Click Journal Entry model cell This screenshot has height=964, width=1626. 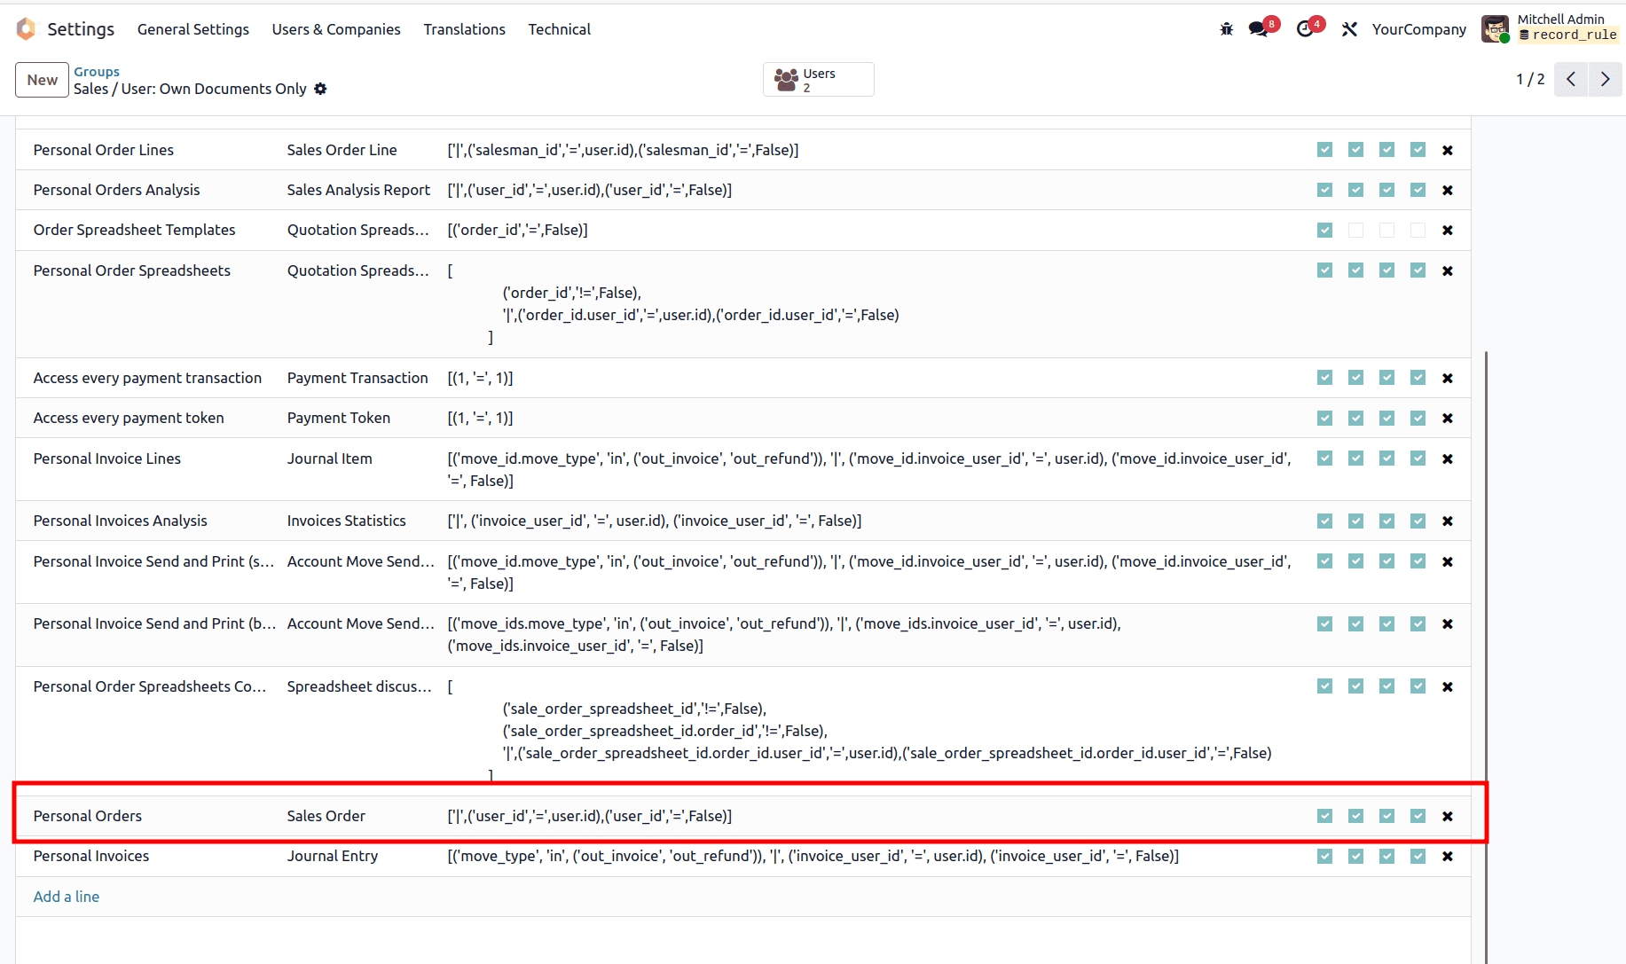coord(333,856)
